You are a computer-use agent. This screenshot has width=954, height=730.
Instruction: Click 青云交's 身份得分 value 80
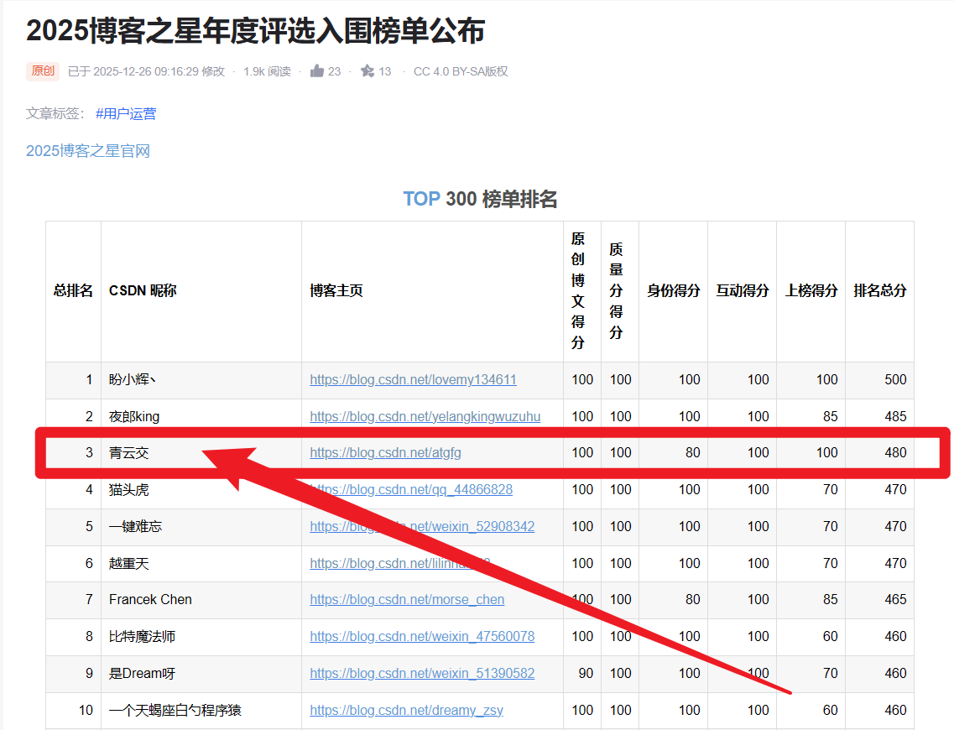point(692,452)
